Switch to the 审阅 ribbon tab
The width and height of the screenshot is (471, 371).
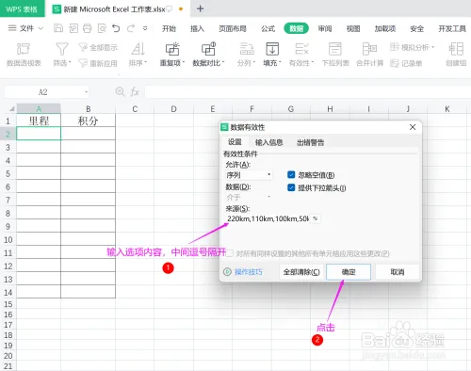[x=325, y=28]
